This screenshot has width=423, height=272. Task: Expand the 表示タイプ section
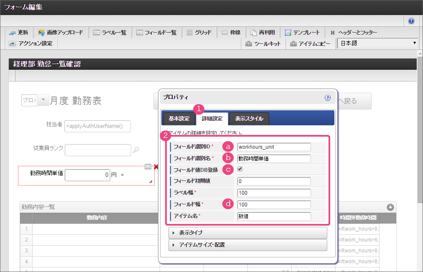(247, 233)
